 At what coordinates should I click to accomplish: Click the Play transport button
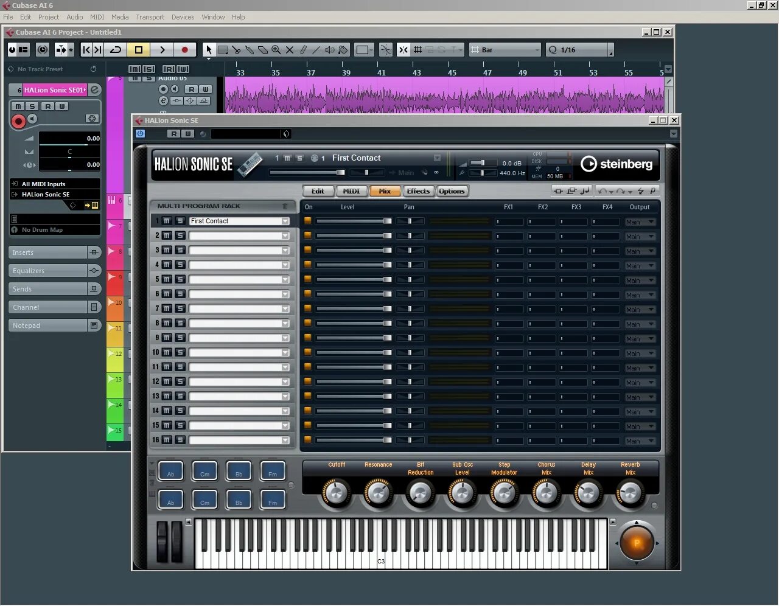point(162,49)
